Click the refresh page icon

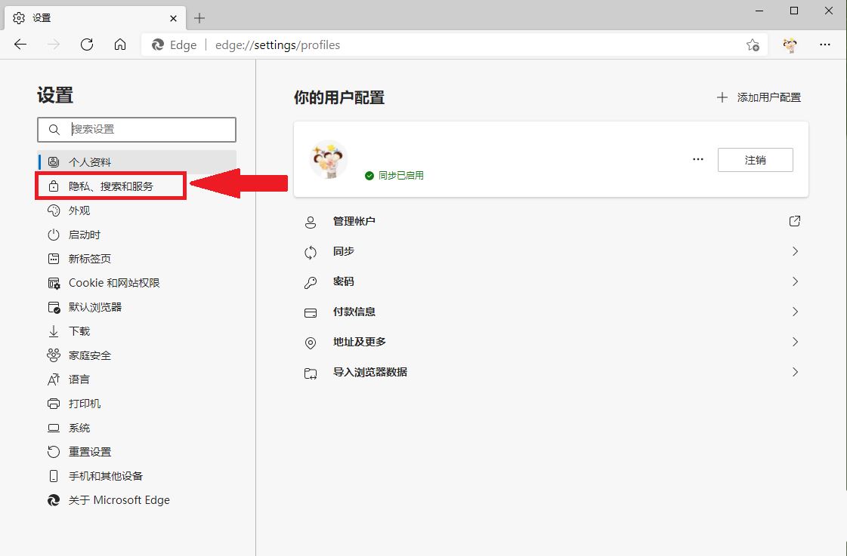(86, 45)
